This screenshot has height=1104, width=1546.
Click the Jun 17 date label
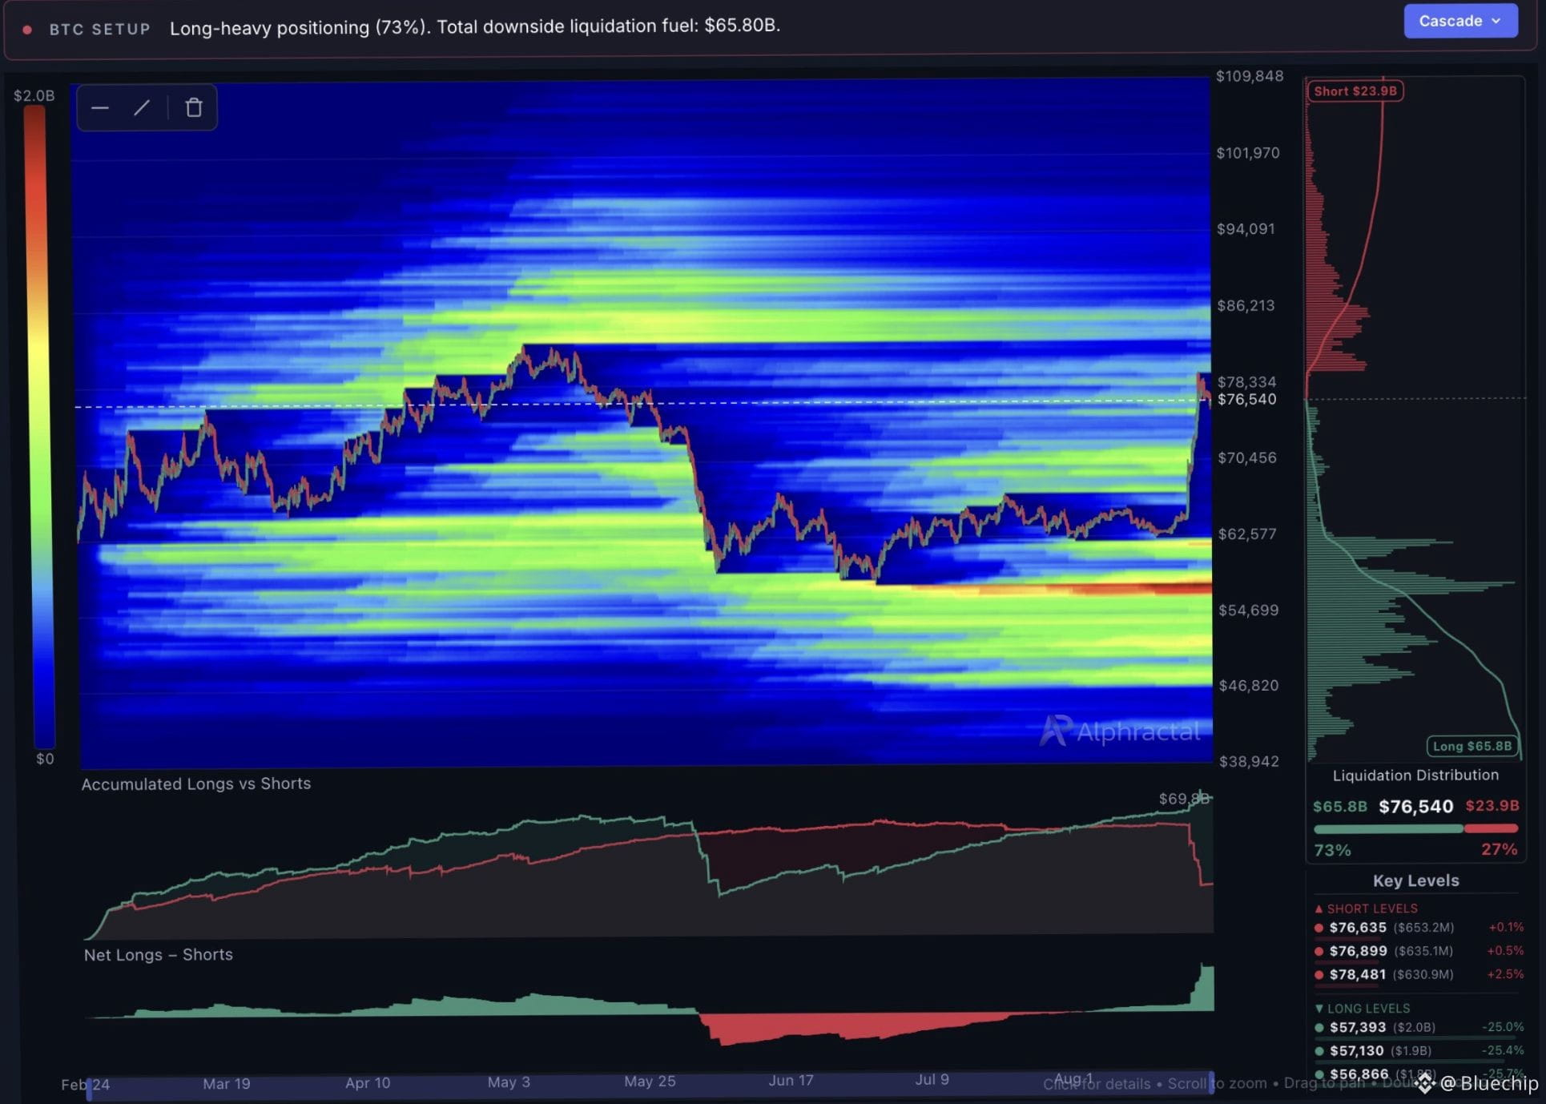[791, 1081]
